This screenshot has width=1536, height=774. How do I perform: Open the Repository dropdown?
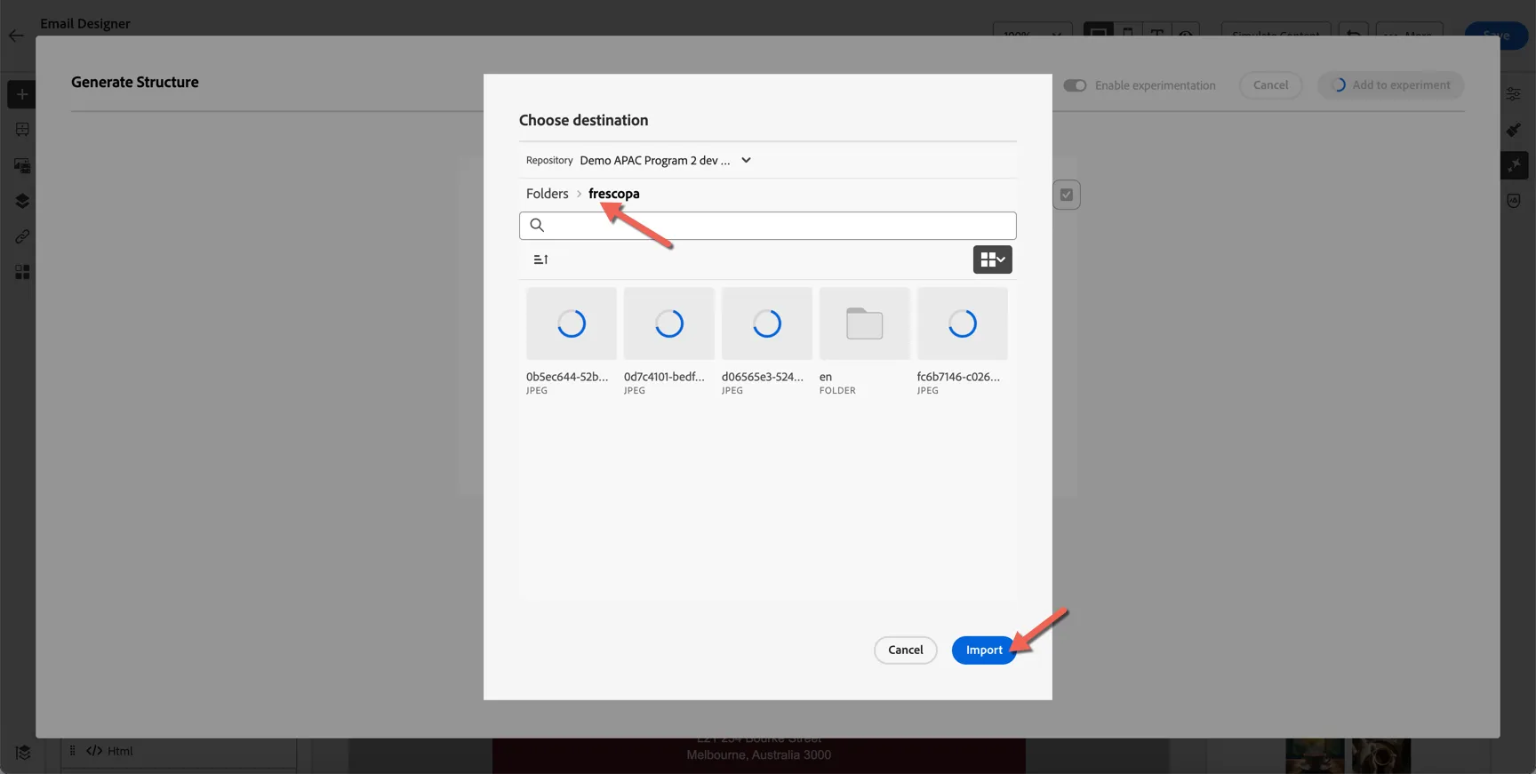[665, 160]
